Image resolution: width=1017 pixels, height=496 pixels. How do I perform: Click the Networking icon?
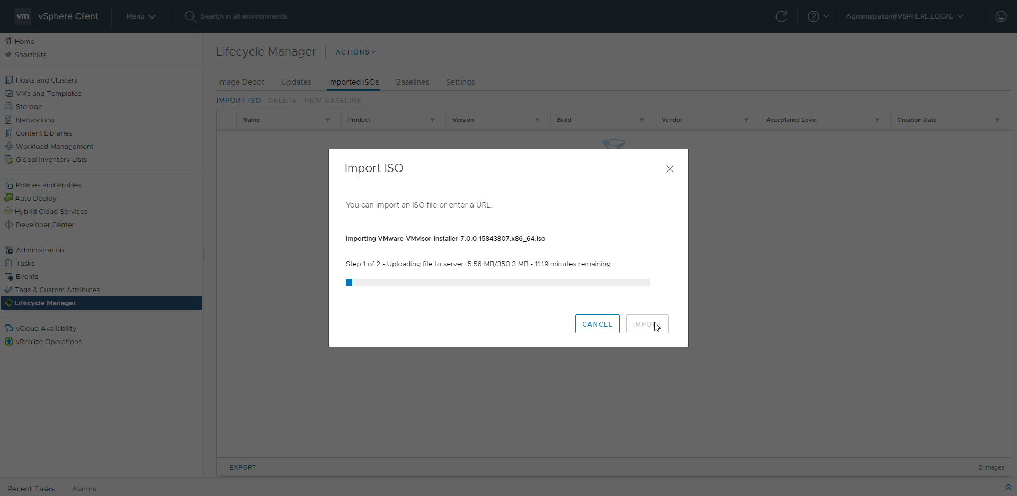8,120
